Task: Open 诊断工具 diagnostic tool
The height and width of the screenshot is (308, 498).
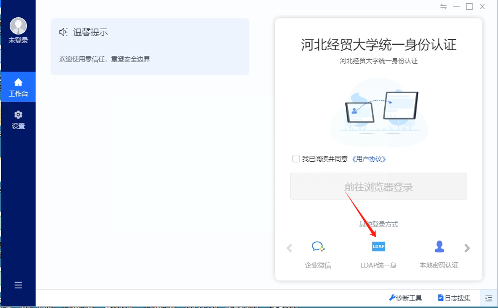Action: point(405,298)
